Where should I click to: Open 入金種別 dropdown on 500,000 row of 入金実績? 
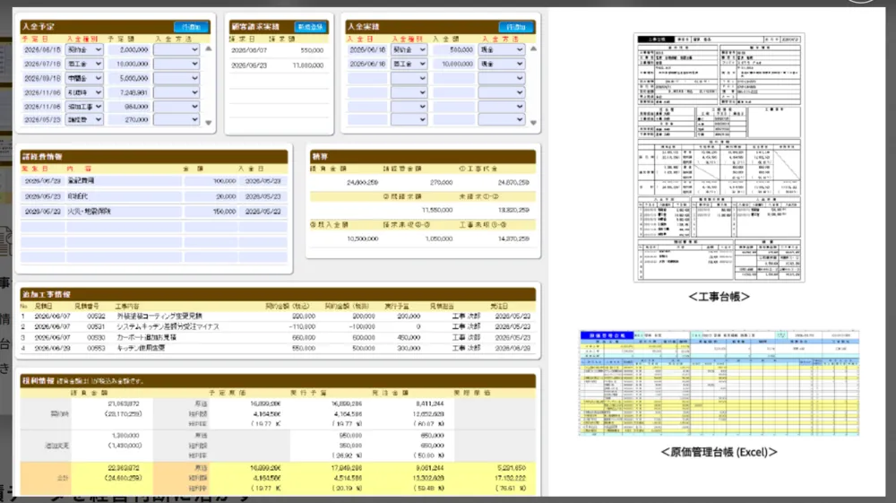click(x=409, y=49)
